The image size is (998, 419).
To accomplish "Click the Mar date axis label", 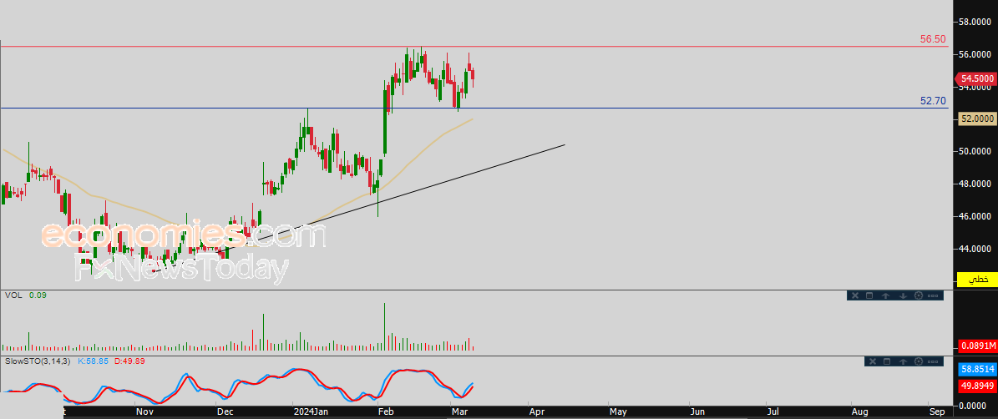I will point(458,412).
